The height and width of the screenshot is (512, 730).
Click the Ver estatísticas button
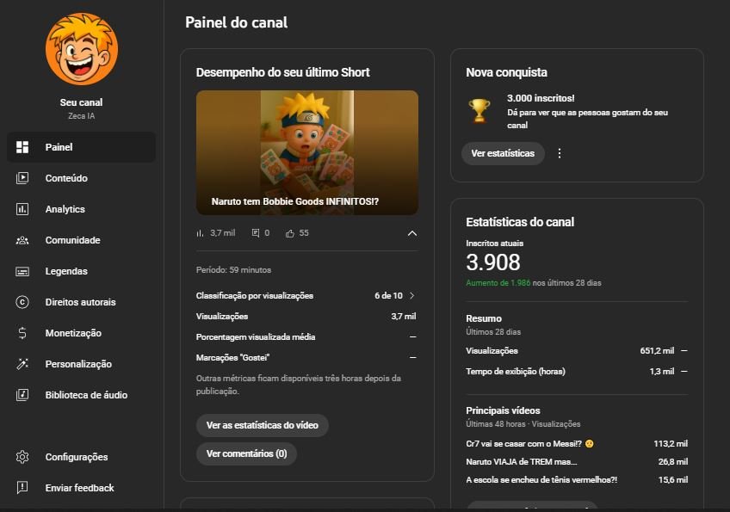click(x=503, y=153)
